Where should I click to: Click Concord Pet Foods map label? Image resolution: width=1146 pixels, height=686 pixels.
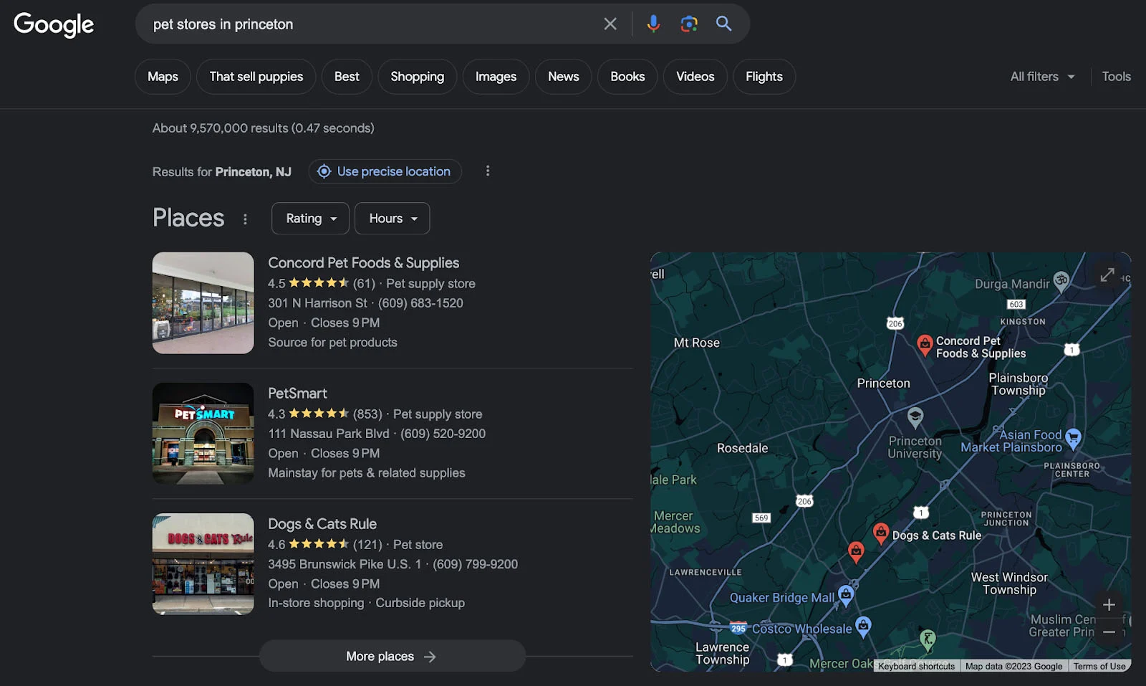[981, 347]
